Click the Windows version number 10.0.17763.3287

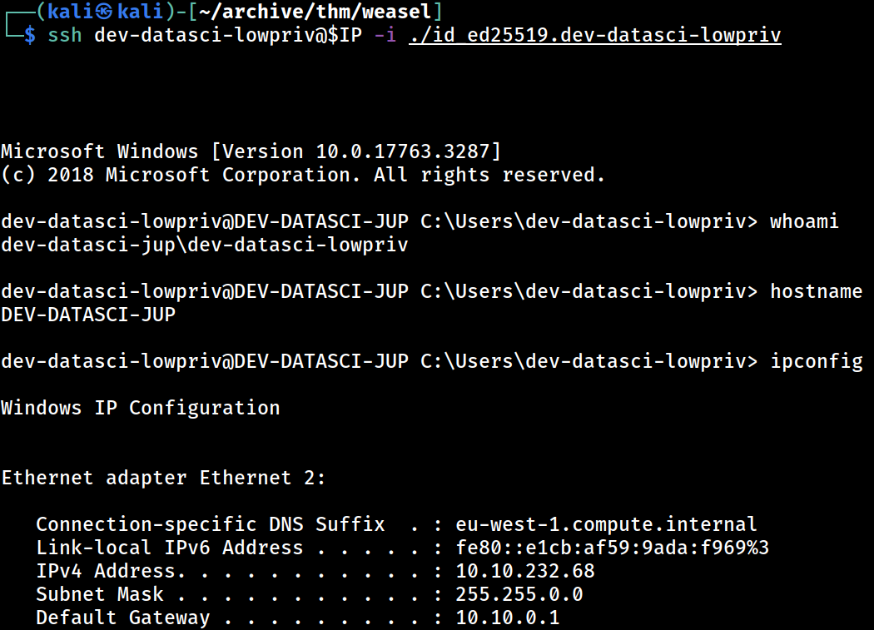(402, 151)
